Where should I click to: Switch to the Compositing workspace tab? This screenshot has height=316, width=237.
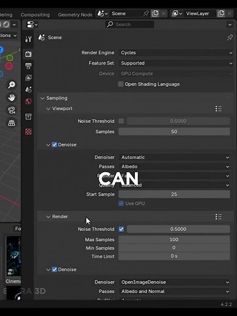(35, 15)
